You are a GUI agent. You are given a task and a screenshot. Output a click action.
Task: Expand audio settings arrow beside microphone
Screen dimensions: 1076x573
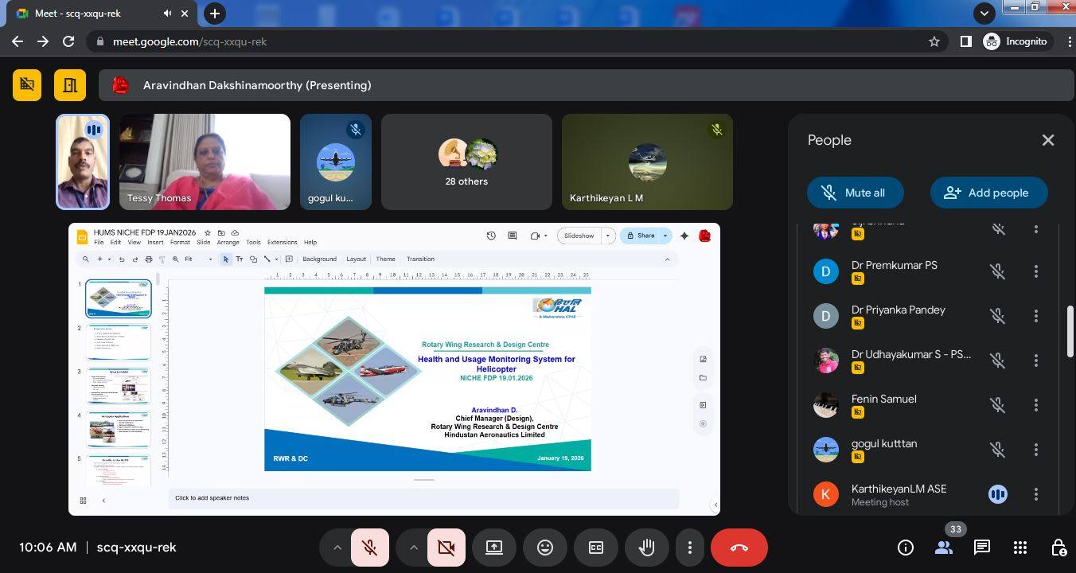coord(337,548)
